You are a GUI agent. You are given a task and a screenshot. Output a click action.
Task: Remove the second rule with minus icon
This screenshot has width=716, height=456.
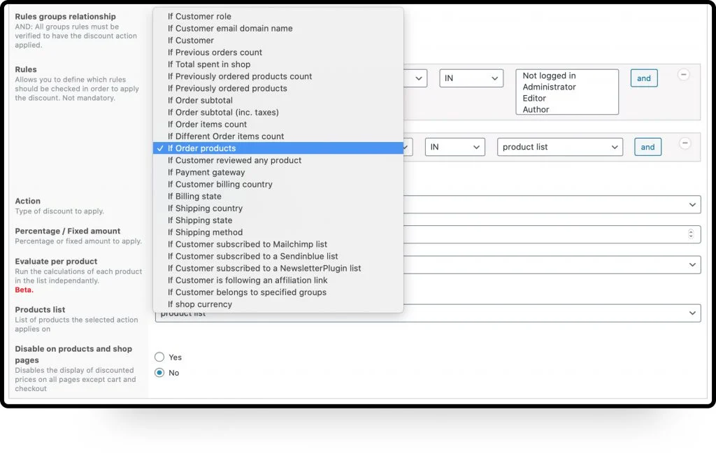click(685, 143)
